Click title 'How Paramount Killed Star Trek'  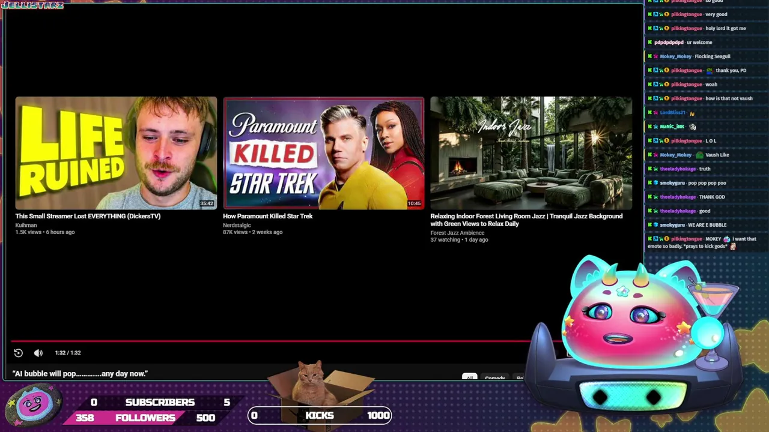[268, 216]
